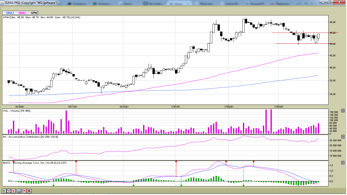Close the Accumulation Distribution panel
This screenshot has width=347, height=195.
[343, 137]
